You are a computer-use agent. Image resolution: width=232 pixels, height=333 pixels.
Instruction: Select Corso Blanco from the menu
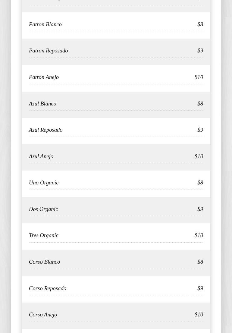click(44, 262)
